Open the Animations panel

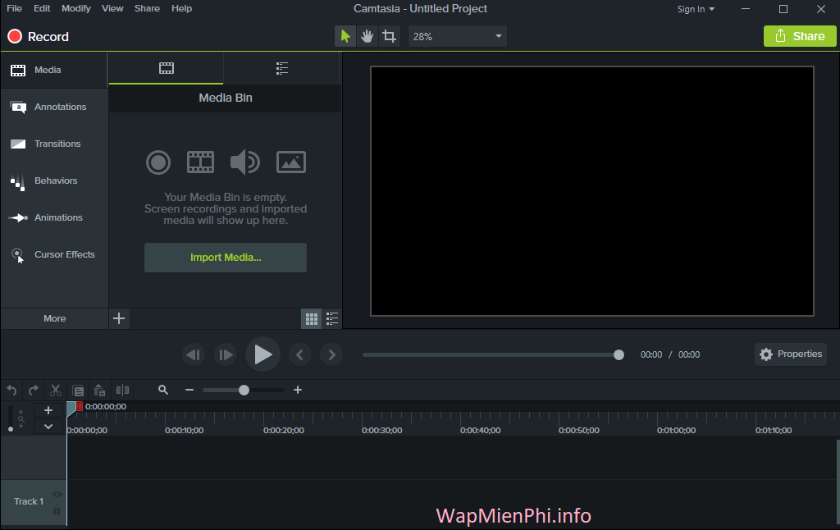coord(54,217)
